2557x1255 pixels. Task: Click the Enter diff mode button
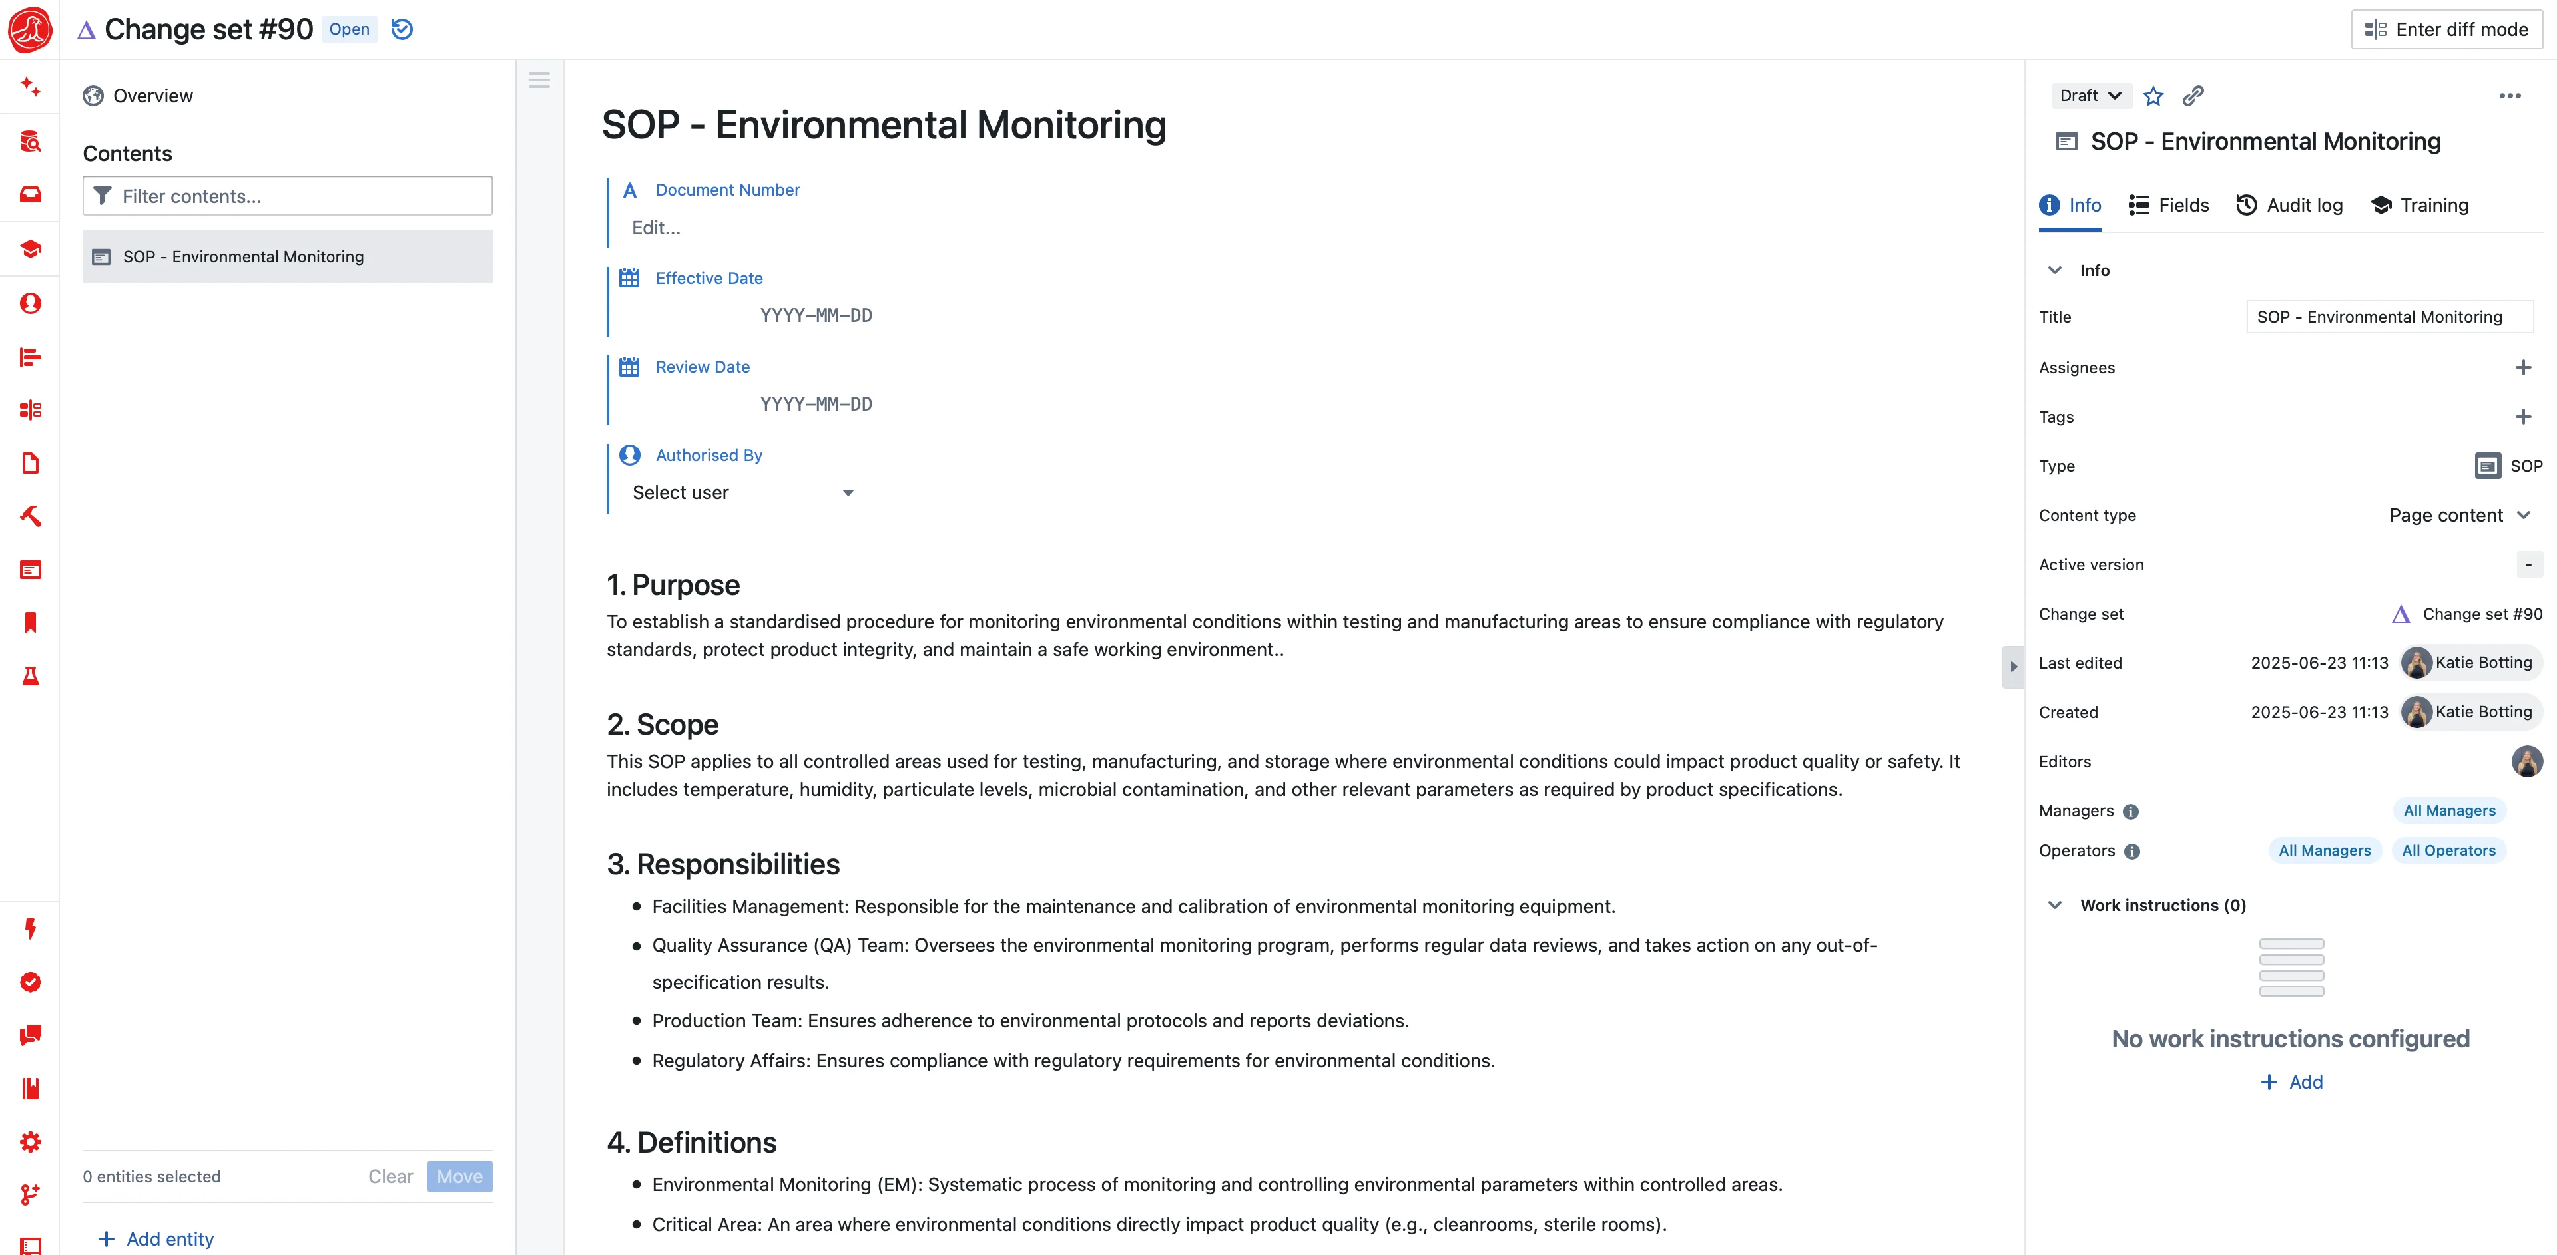pos(2446,30)
